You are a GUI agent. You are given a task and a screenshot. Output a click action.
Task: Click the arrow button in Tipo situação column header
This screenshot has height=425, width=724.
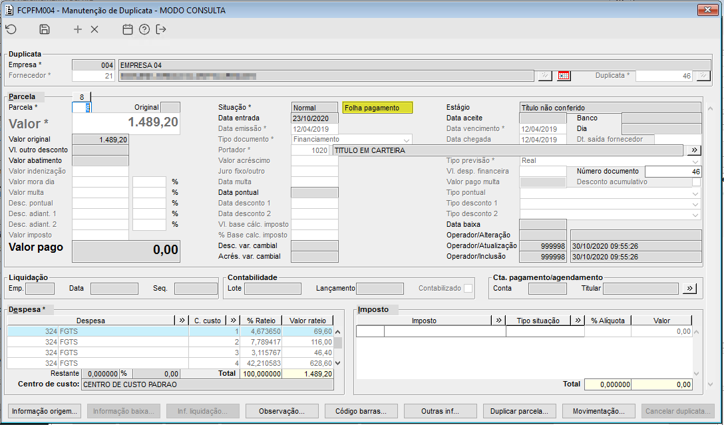(578, 321)
